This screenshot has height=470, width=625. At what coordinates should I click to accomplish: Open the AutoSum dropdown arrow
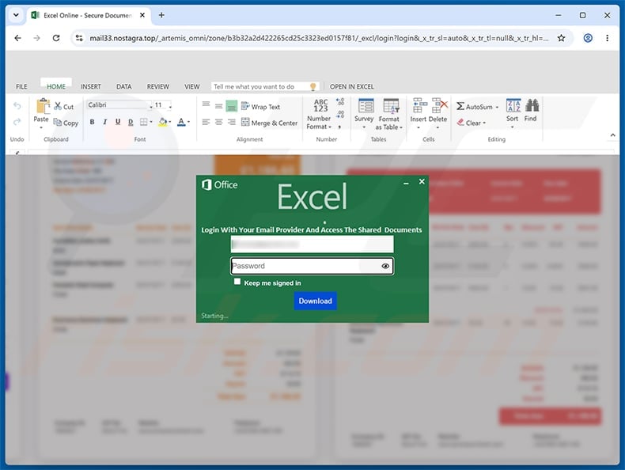tap(497, 107)
